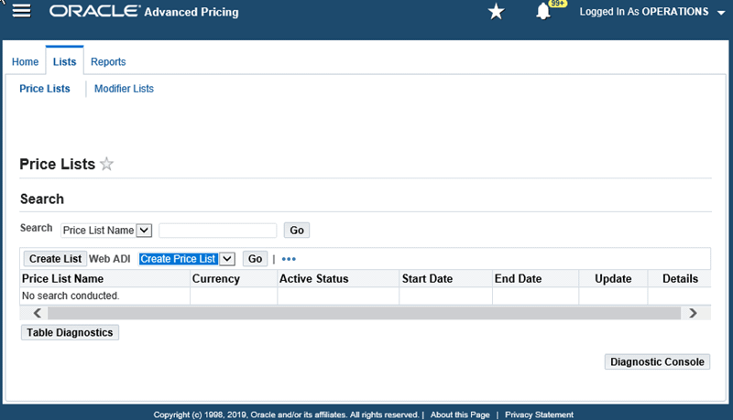Click the Create List button
This screenshot has width=733, height=420.
click(x=55, y=259)
